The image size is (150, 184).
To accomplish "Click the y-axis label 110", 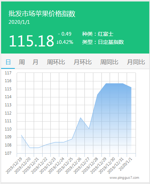I will [x=8, y=129].
